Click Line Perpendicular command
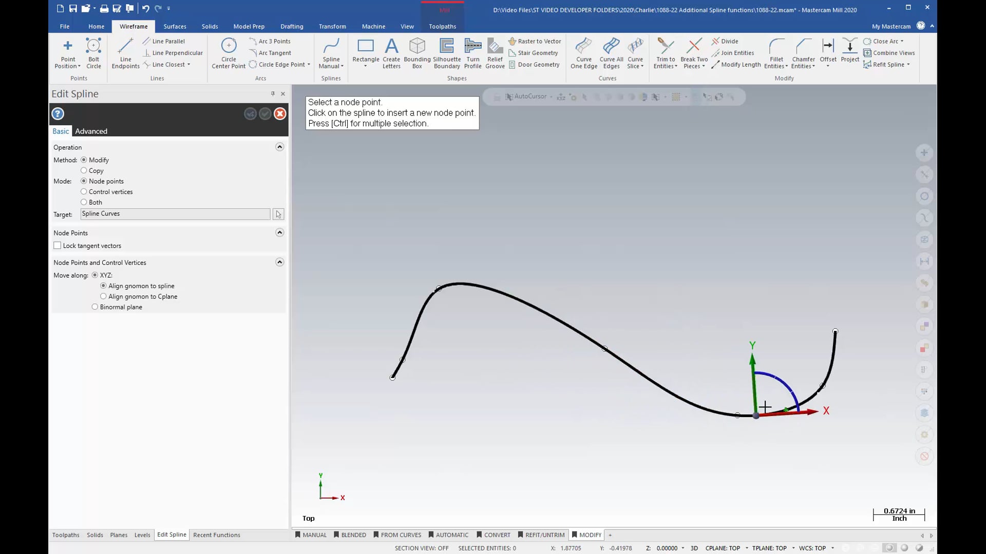This screenshot has width=986, height=554. coord(173,53)
